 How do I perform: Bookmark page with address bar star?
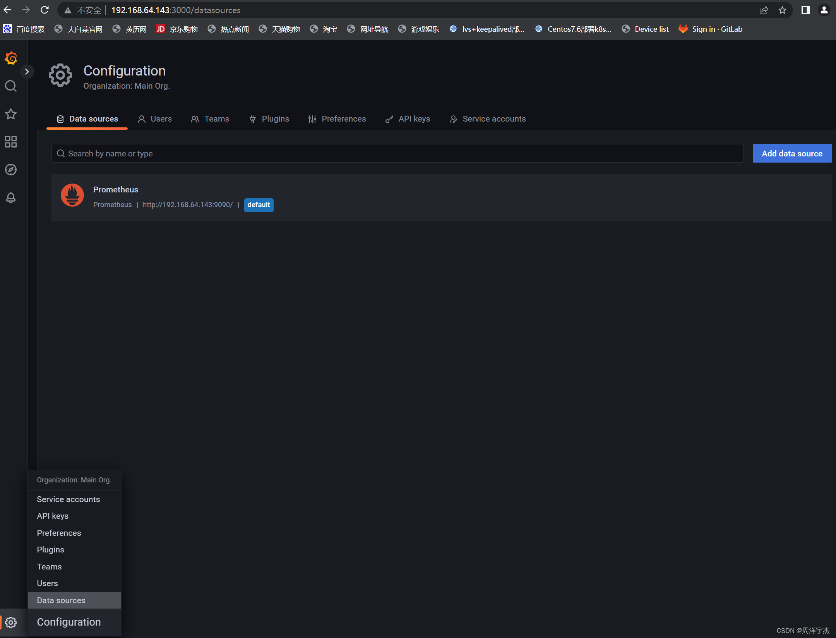(x=782, y=10)
